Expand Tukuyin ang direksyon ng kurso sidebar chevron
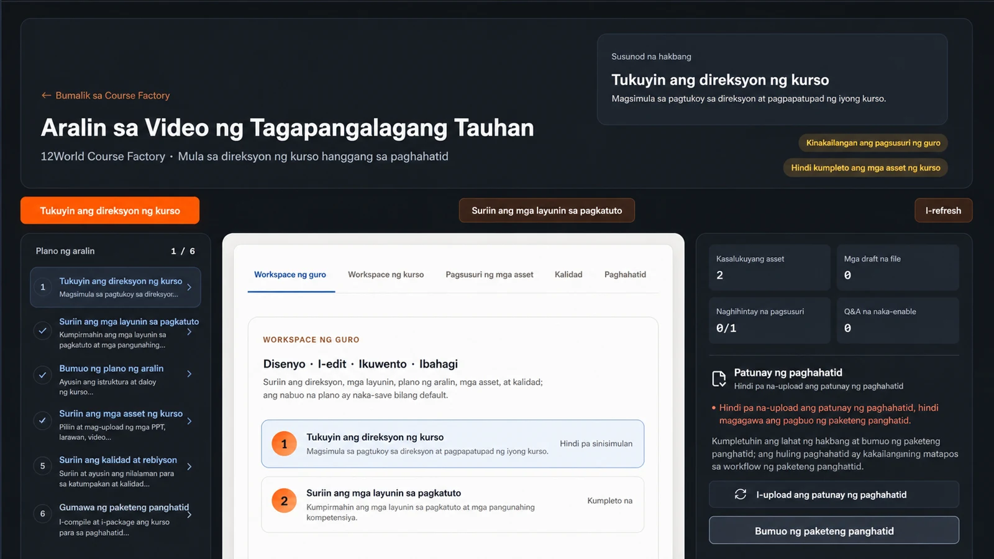This screenshot has width=994, height=559. click(189, 287)
